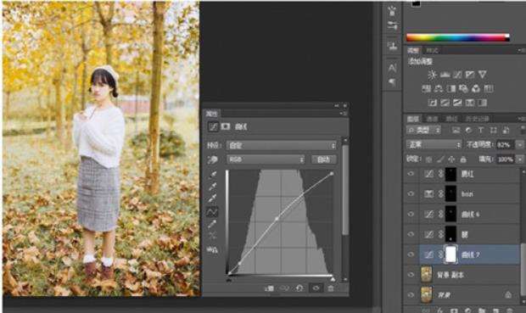Open the opacity slider dropdown arrow
This screenshot has width=526, height=313.
[x=519, y=144]
